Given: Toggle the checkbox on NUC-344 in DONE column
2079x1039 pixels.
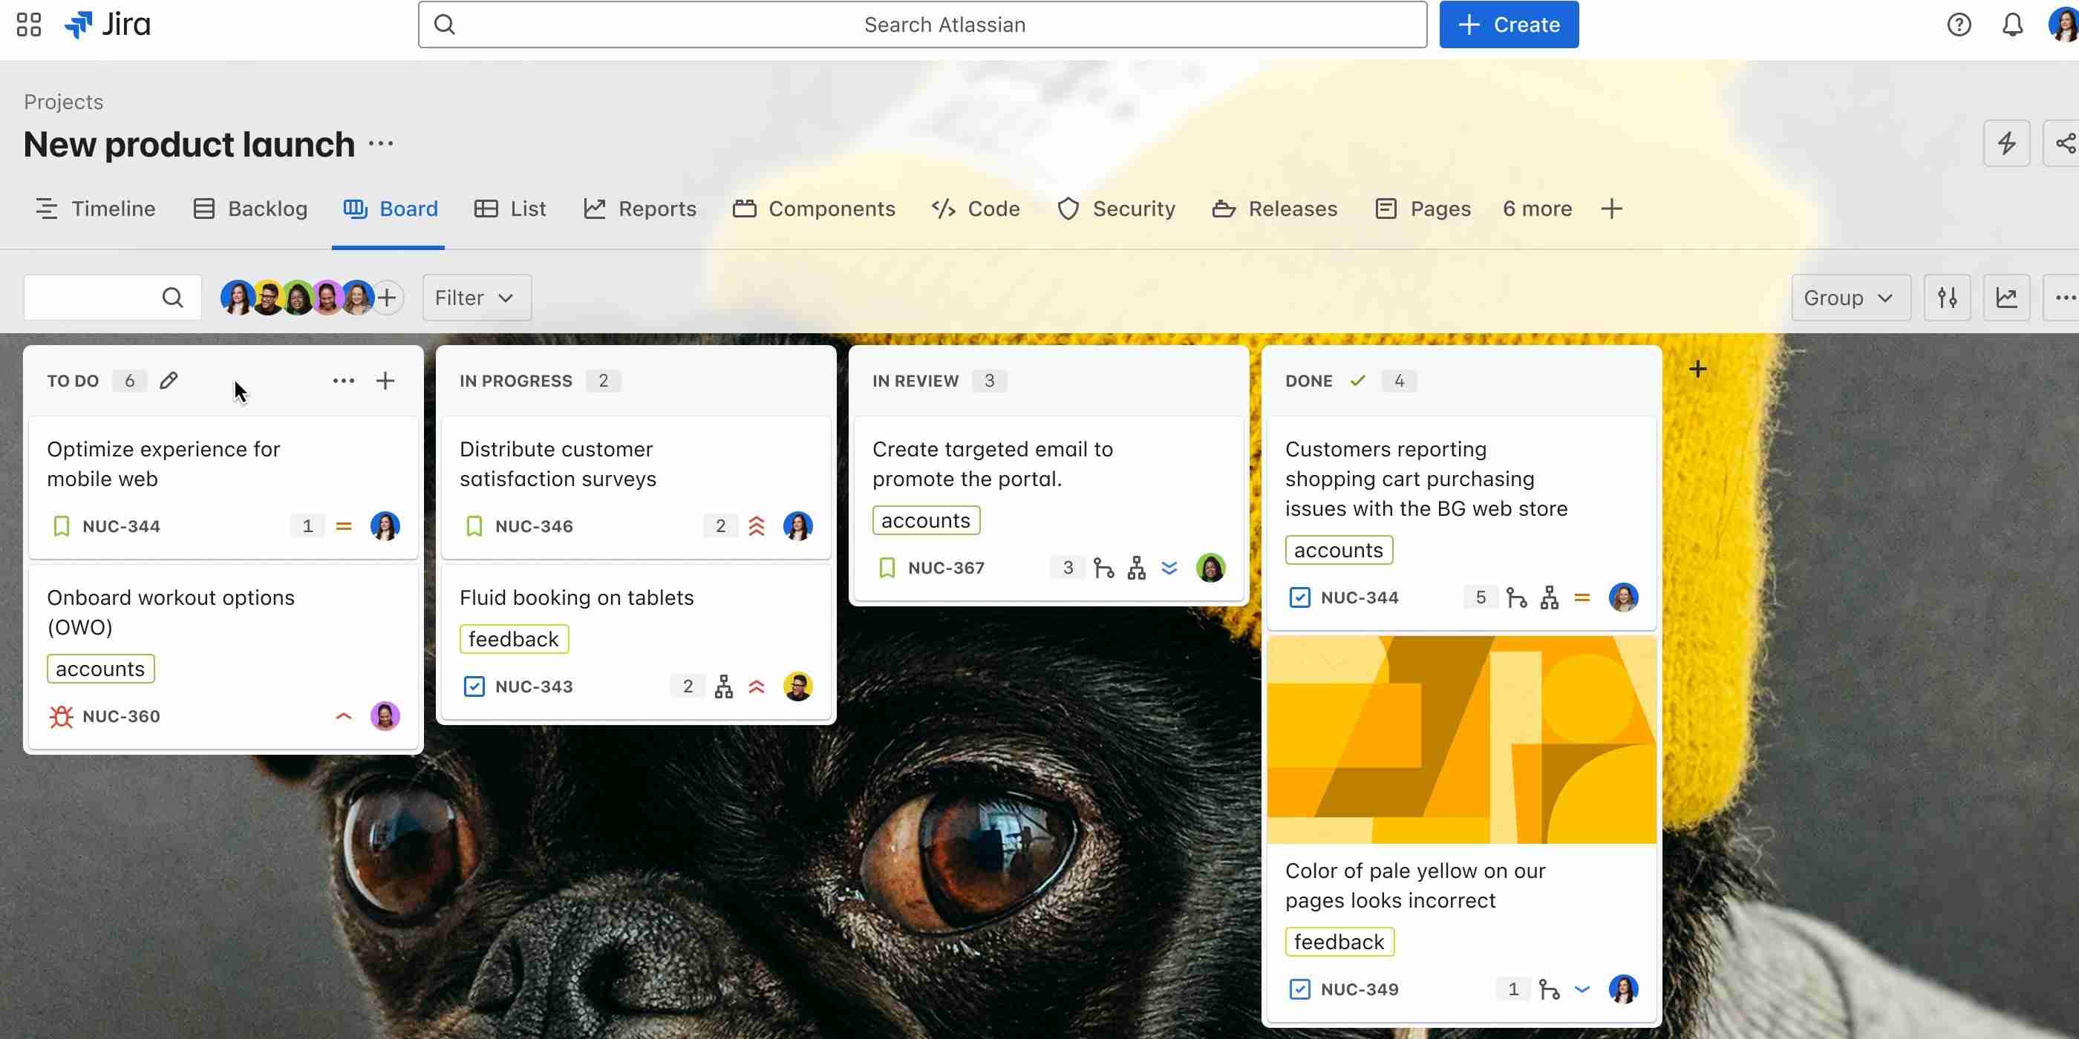Looking at the screenshot, I should pyautogui.click(x=1298, y=597).
